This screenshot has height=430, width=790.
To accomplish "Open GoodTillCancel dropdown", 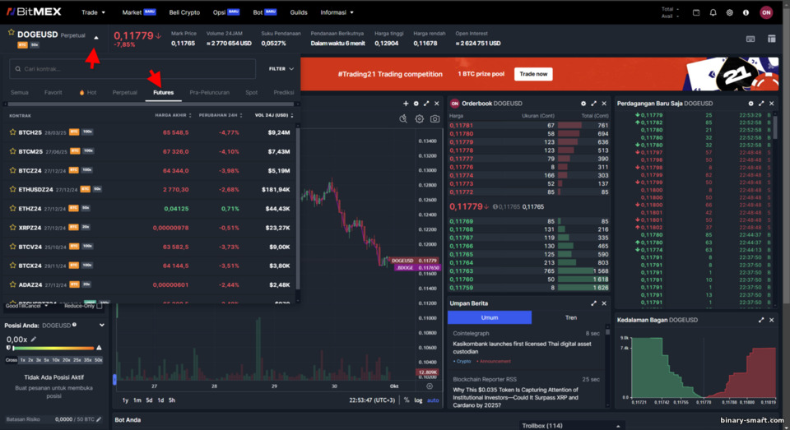I will click(x=26, y=306).
